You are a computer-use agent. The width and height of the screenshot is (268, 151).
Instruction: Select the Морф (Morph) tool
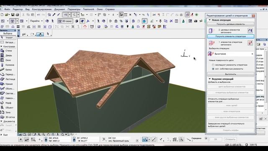tap(8, 103)
